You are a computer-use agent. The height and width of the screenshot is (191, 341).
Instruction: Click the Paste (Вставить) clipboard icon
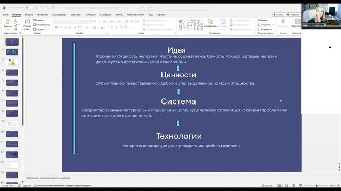(9, 22)
